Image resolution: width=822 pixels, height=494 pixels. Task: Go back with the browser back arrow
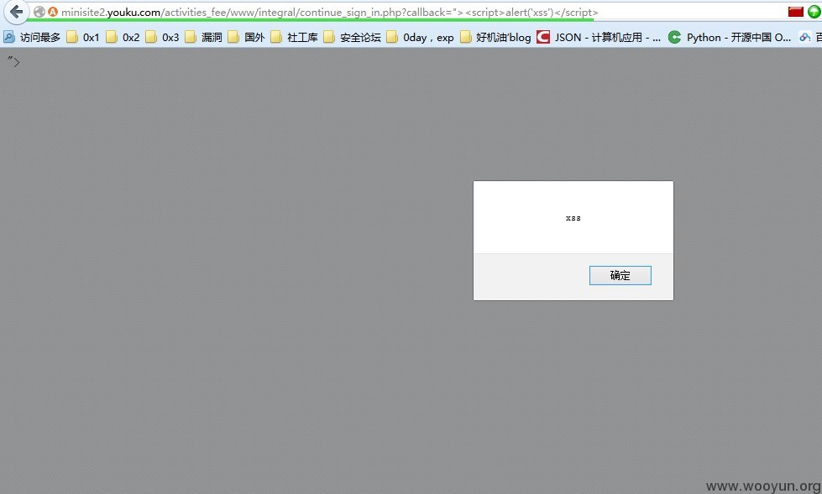[16, 12]
